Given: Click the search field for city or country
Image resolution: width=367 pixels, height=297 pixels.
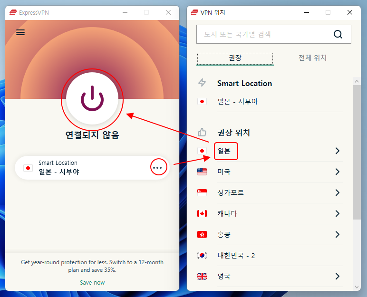Looking at the screenshot, I should 274,34.
